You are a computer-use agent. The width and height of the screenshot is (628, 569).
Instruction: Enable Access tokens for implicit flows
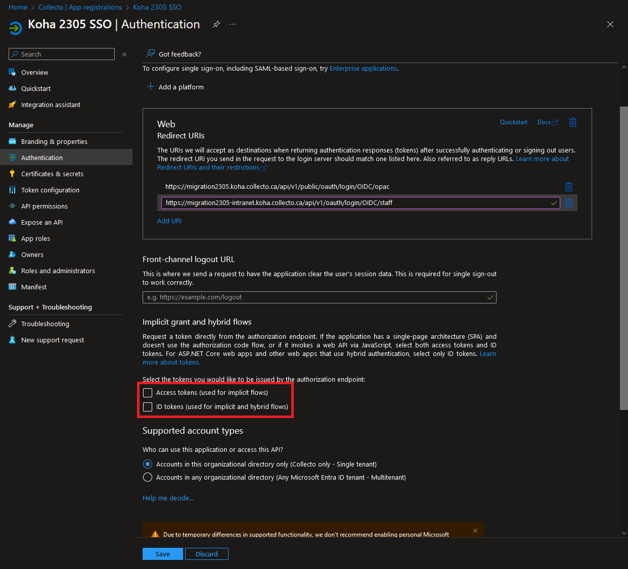click(x=148, y=393)
